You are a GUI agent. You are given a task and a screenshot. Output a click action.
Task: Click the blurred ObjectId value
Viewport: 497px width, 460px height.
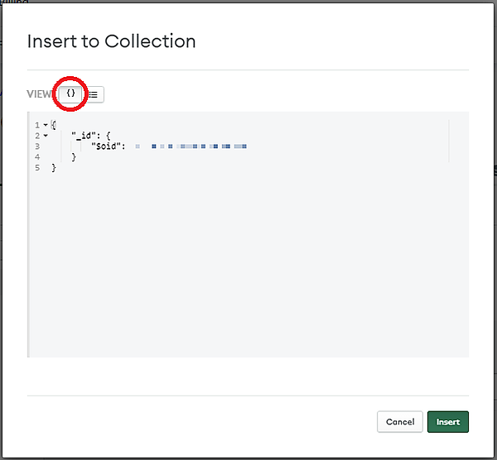199,146
